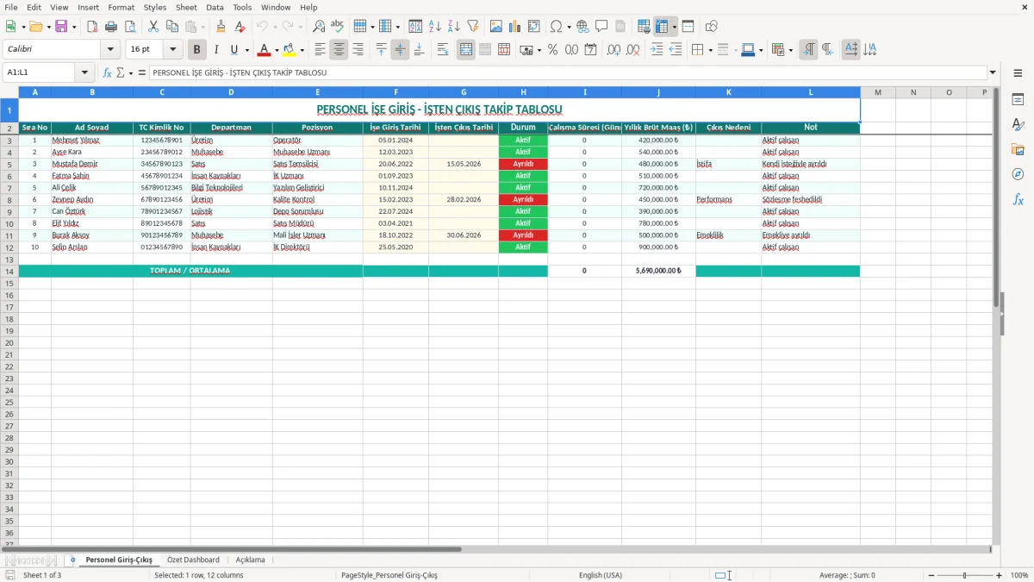Click the Export as PDF icon
The width and height of the screenshot is (1034, 582).
click(92, 27)
